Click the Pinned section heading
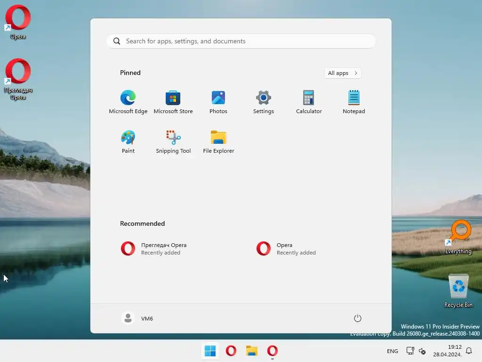 (130, 73)
